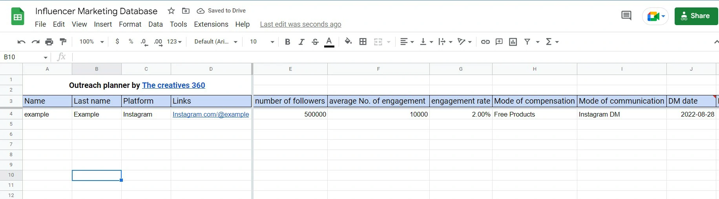
Task: Toggle strikethrough formatting
Action: tap(315, 42)
